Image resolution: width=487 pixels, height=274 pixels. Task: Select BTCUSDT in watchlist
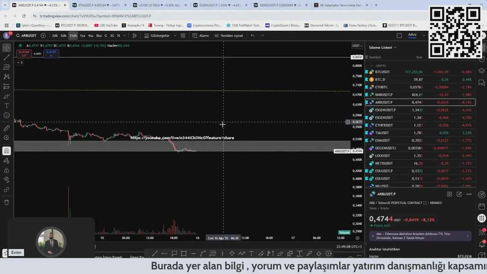tap(420, 72)
